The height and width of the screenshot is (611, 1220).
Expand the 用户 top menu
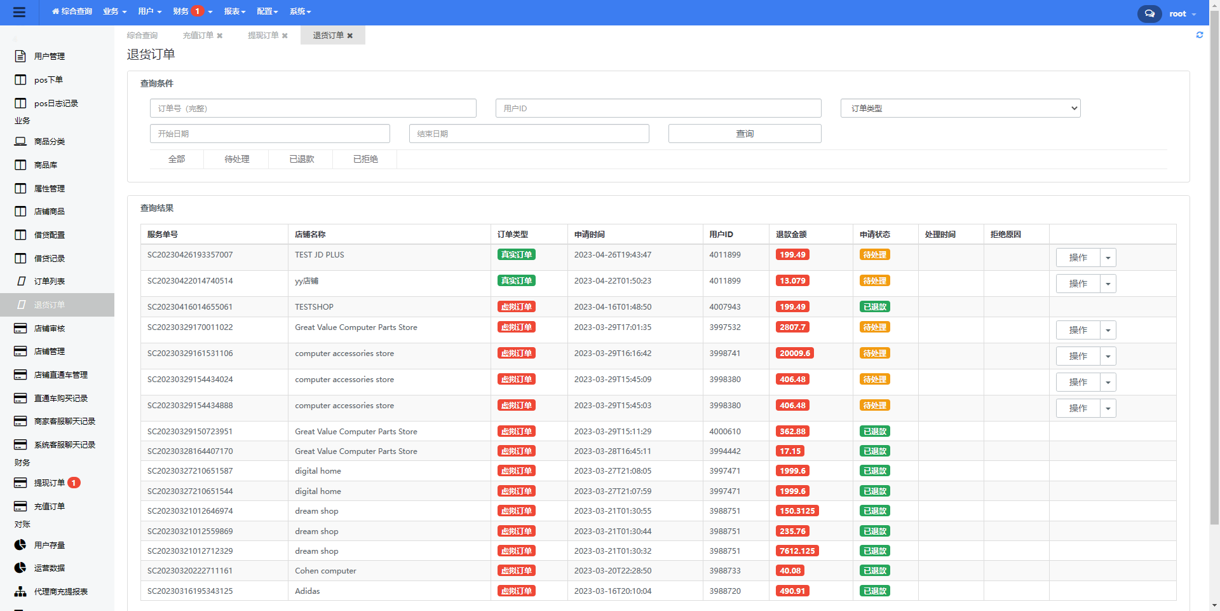pos(150,11)
